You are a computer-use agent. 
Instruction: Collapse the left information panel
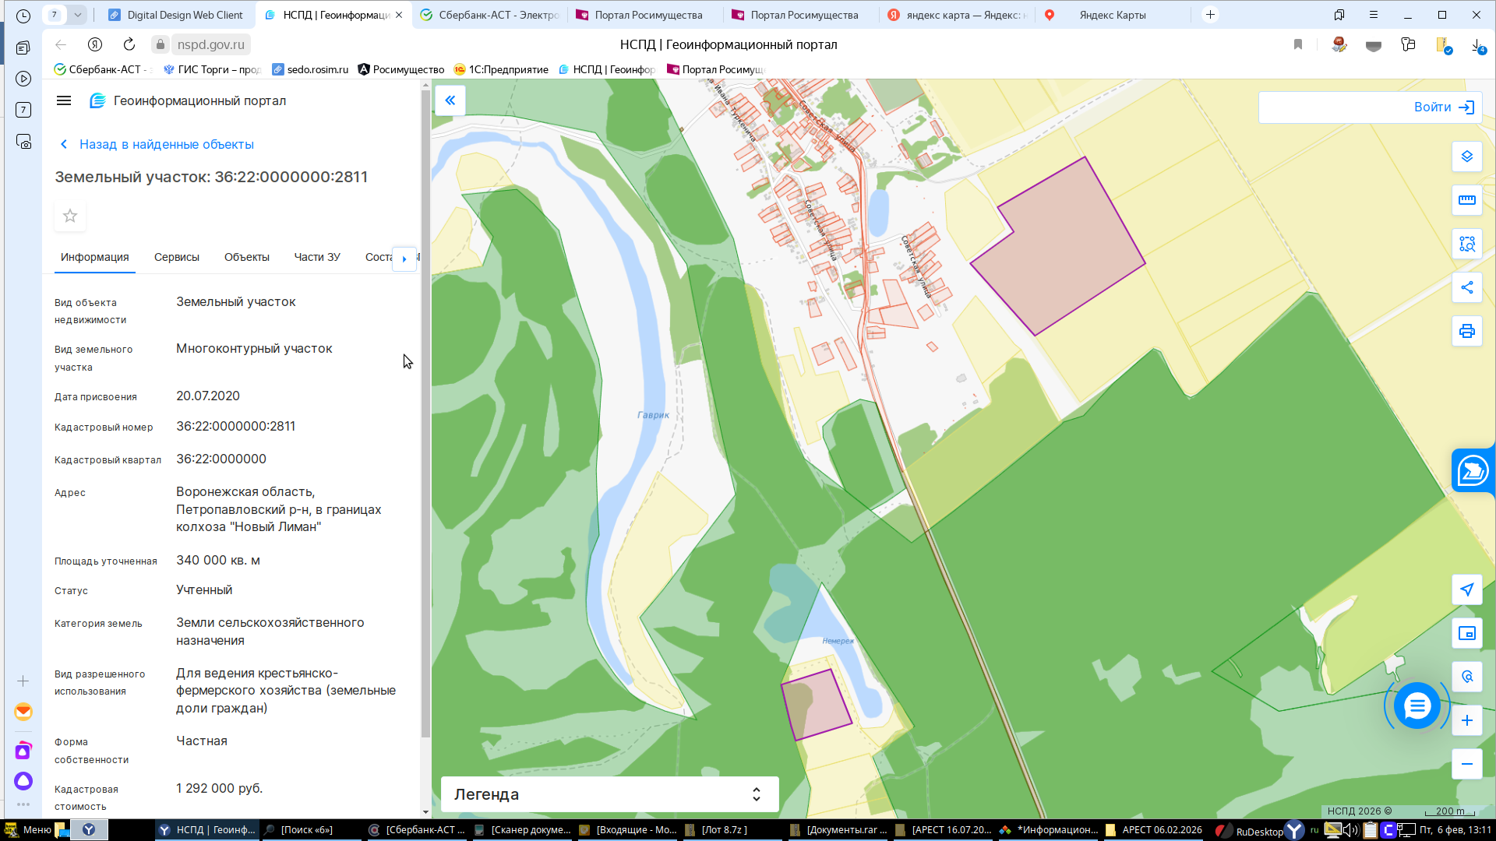[x=450, y=100]
